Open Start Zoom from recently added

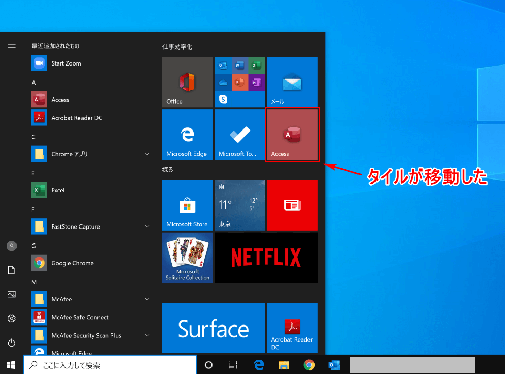click(x=90, y=63)
